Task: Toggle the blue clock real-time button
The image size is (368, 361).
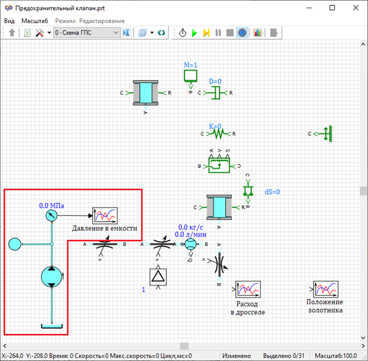Action: pyautogui.click(x=242, y=33)
